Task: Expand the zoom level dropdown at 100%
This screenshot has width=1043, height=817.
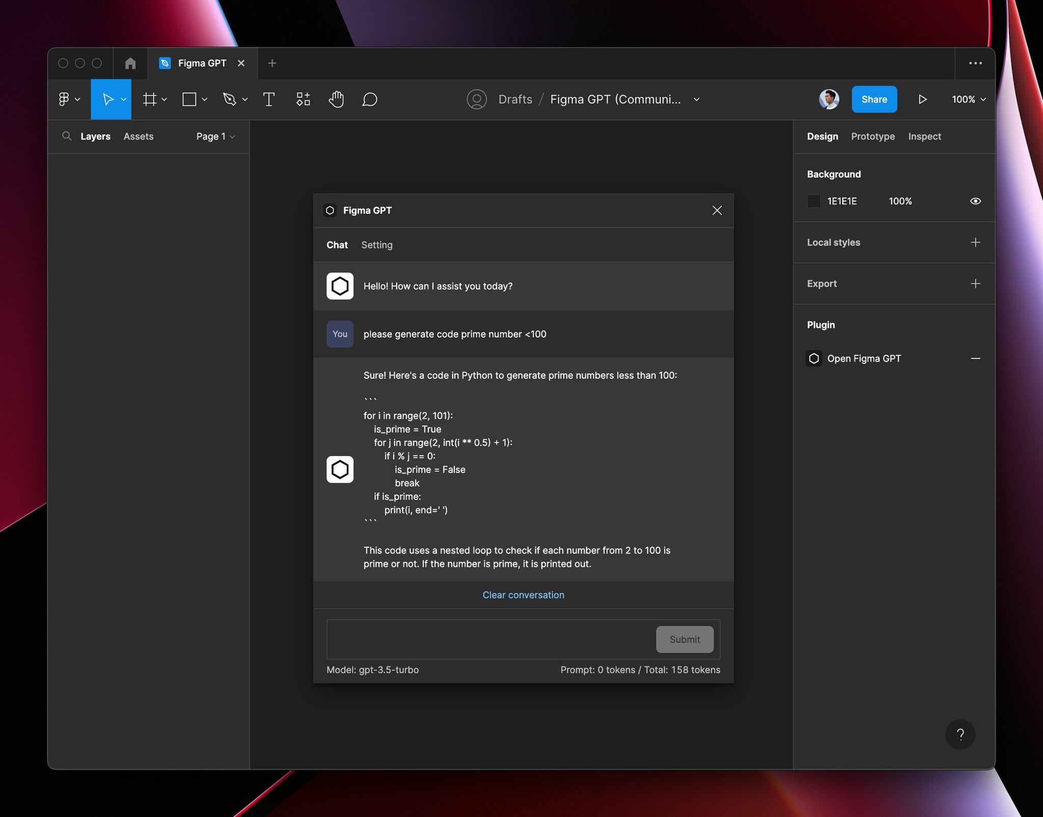Action: (x=969, y=99)
